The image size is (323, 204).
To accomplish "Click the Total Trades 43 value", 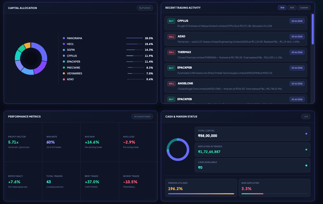I will (49, 182).
